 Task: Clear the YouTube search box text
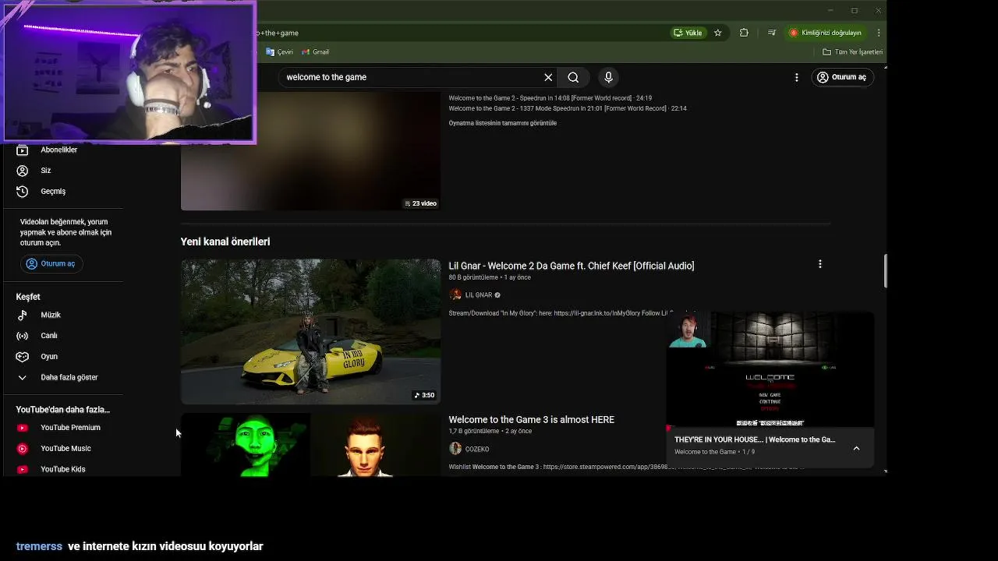(548, 77)
